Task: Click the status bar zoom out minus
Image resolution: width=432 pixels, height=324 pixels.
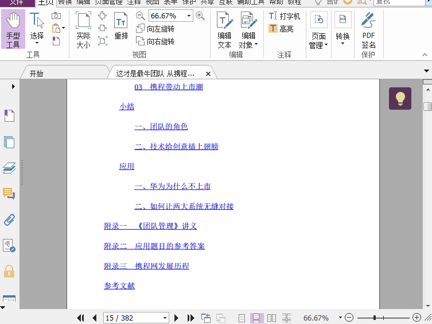Action: coord(349,318)
